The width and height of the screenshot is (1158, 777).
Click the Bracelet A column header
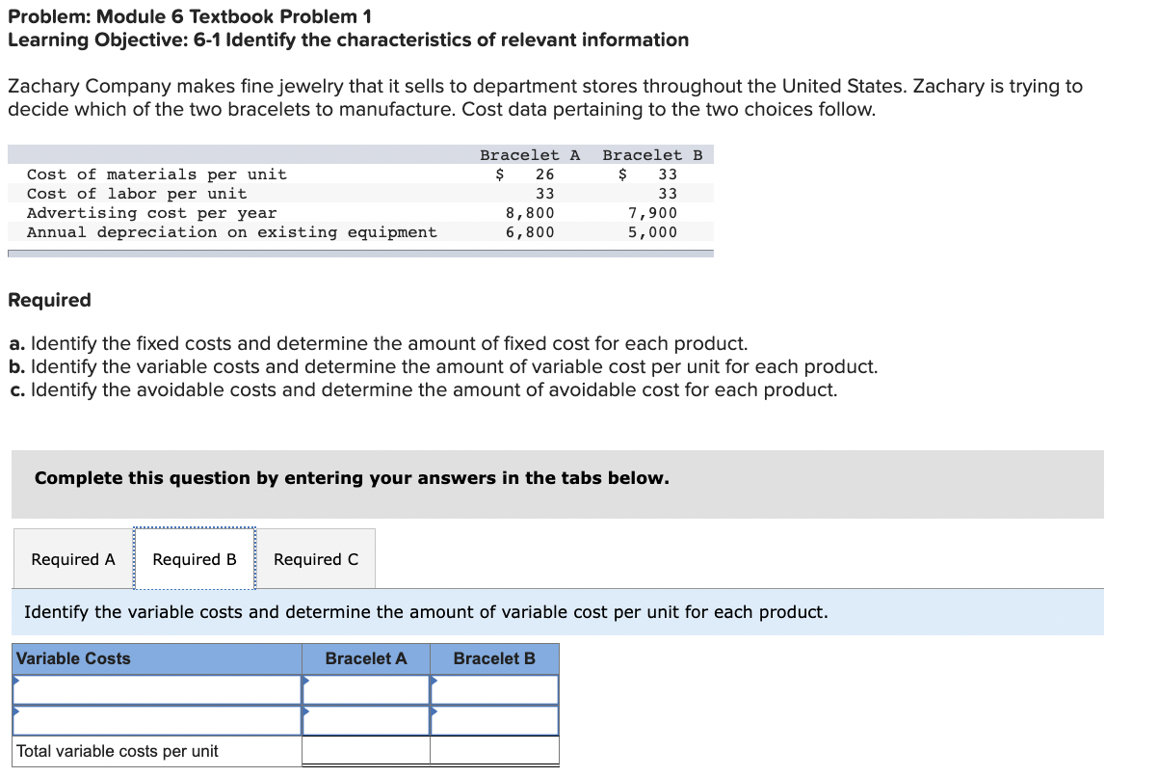pyautogui.click(x=365, y=658)
